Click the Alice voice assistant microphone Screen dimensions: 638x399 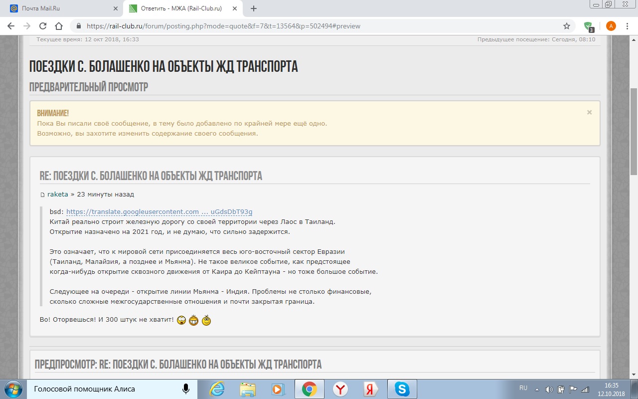click(x=186, y=389)
